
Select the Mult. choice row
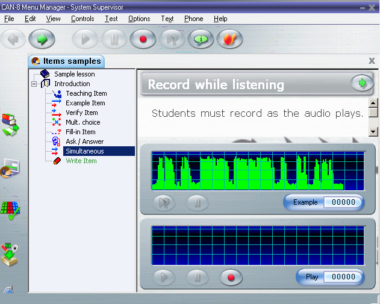83,122
